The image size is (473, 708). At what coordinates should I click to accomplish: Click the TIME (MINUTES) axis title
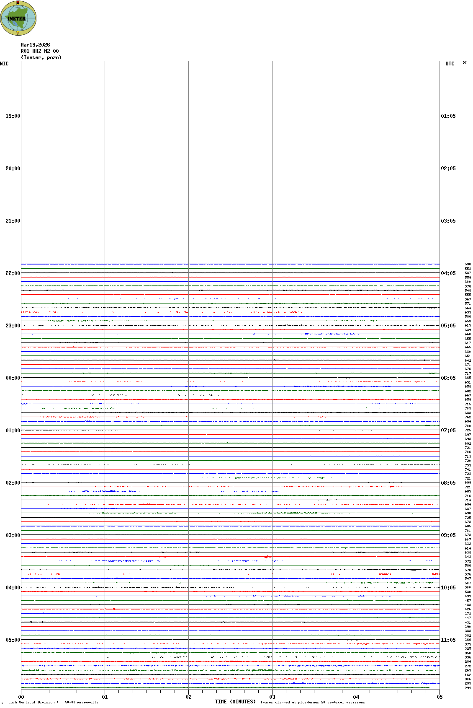pyautogui.click(x=235, y=702)
